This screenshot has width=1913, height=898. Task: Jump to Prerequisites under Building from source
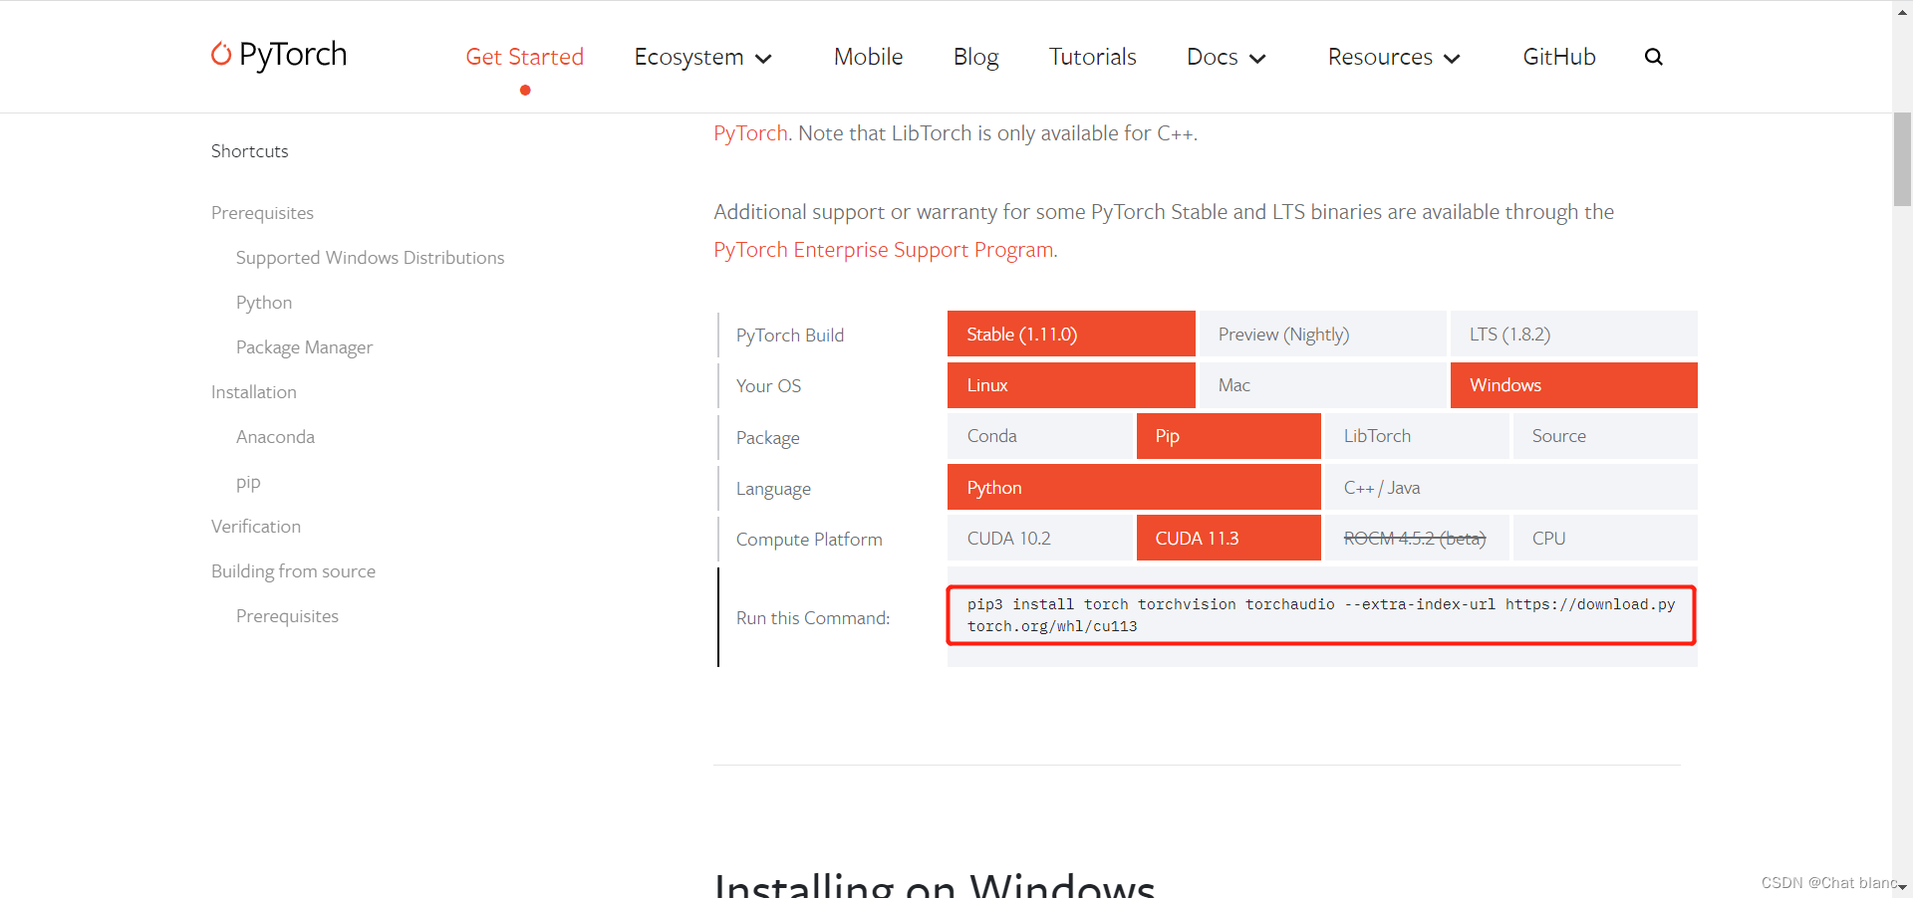click(x=287, y=616)
